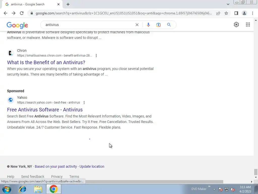This screenshot has height=194, width=258.
Task: Close the antivirus Google Search tab
Action: tap(58, 4)
